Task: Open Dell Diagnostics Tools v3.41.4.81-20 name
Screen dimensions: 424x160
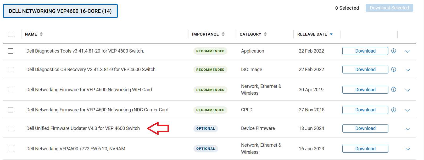Action: point(85,51)
